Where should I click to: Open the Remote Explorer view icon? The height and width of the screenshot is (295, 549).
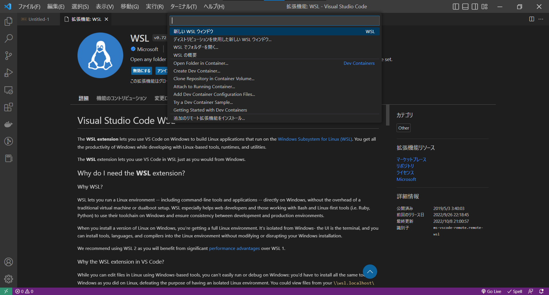[x=9, y=90]
